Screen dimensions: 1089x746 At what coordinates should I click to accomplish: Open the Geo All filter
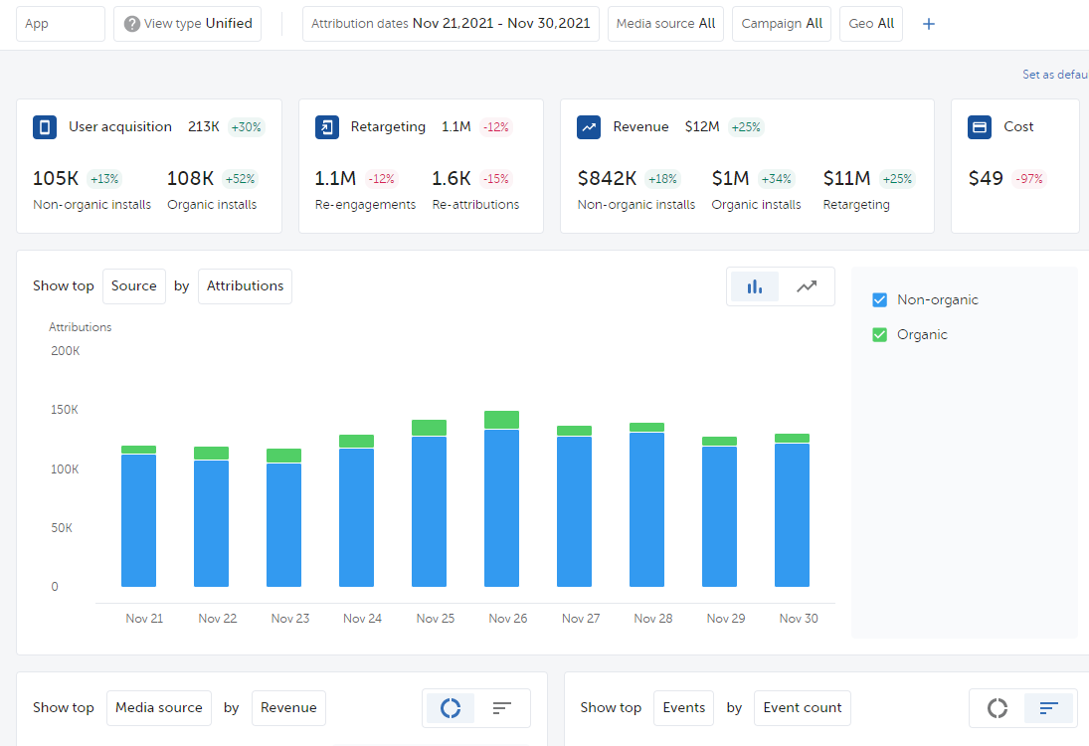(x=870, y=24)
